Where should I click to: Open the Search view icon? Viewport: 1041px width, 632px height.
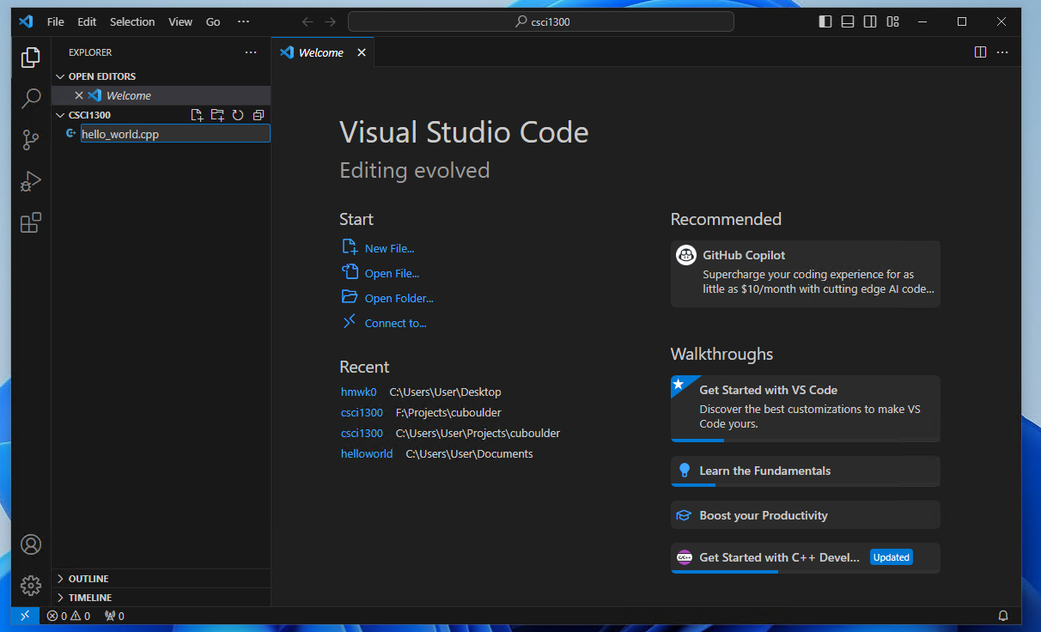click(x=31, y=99)
